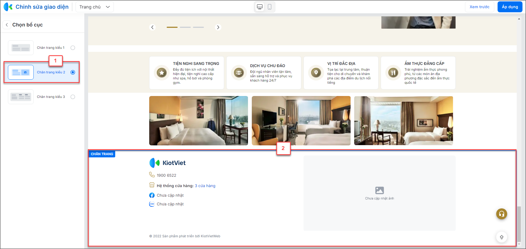Open the Trang chủ page dropdown
This screenshot has height=249, width=526.
coord(95,7)
